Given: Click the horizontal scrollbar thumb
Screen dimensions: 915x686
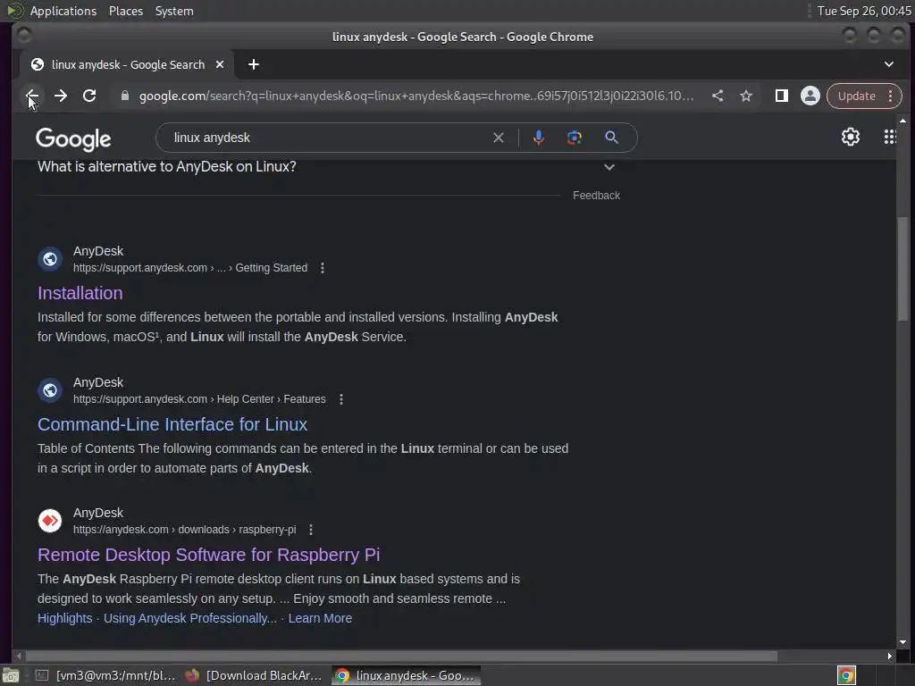Looking at the screenshot, I should pyautogui.click(x=400, y=657).
